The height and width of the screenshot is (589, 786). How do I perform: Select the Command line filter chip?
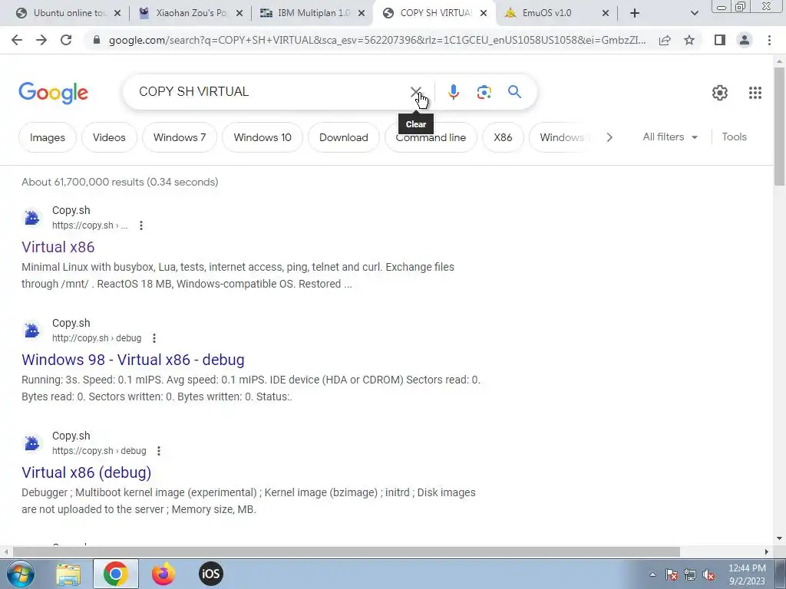(431, 137)
